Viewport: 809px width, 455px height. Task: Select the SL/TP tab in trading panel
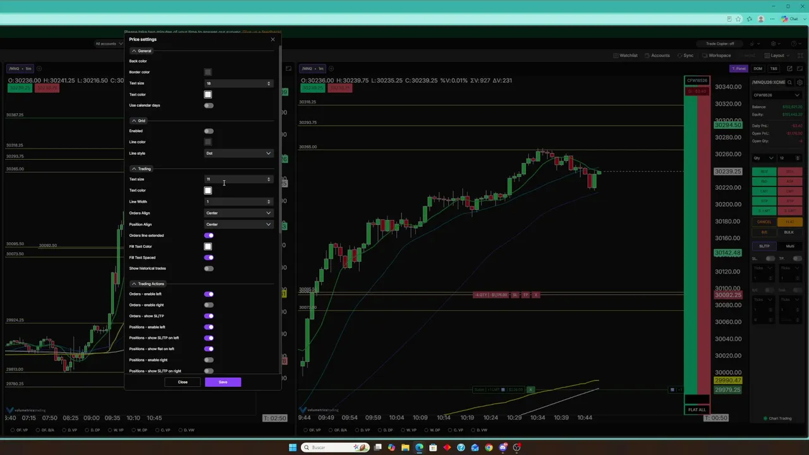click(764, 246)
